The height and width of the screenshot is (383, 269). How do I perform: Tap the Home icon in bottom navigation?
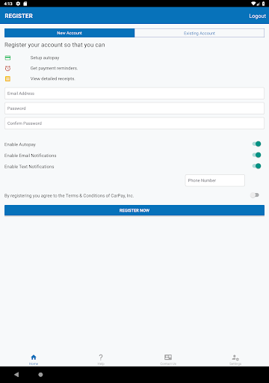pos(34,357)
